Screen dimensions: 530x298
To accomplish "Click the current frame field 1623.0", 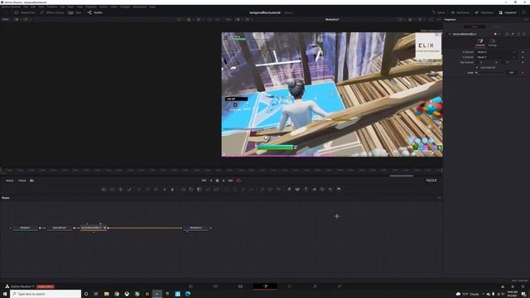I will (431, 180).
